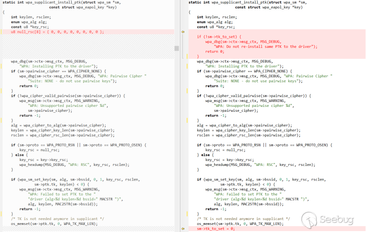Click 'os_memset(sm->ptk.tk, 0' line in left pane
Viewport: 366px width, 232px height.
54,224
